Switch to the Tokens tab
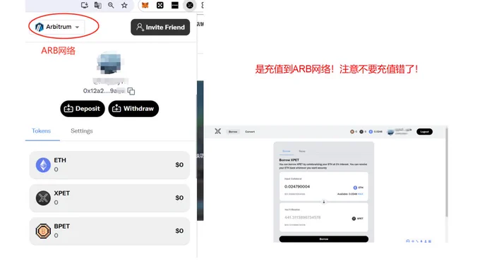The height and width of the screenshot is (273, 480). [42, 131]
